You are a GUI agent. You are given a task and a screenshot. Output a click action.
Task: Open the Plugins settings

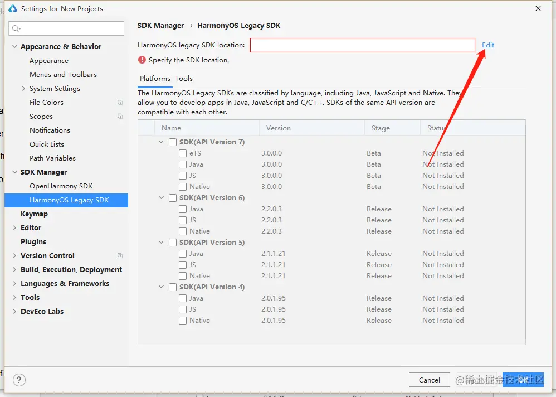point(33,242)
